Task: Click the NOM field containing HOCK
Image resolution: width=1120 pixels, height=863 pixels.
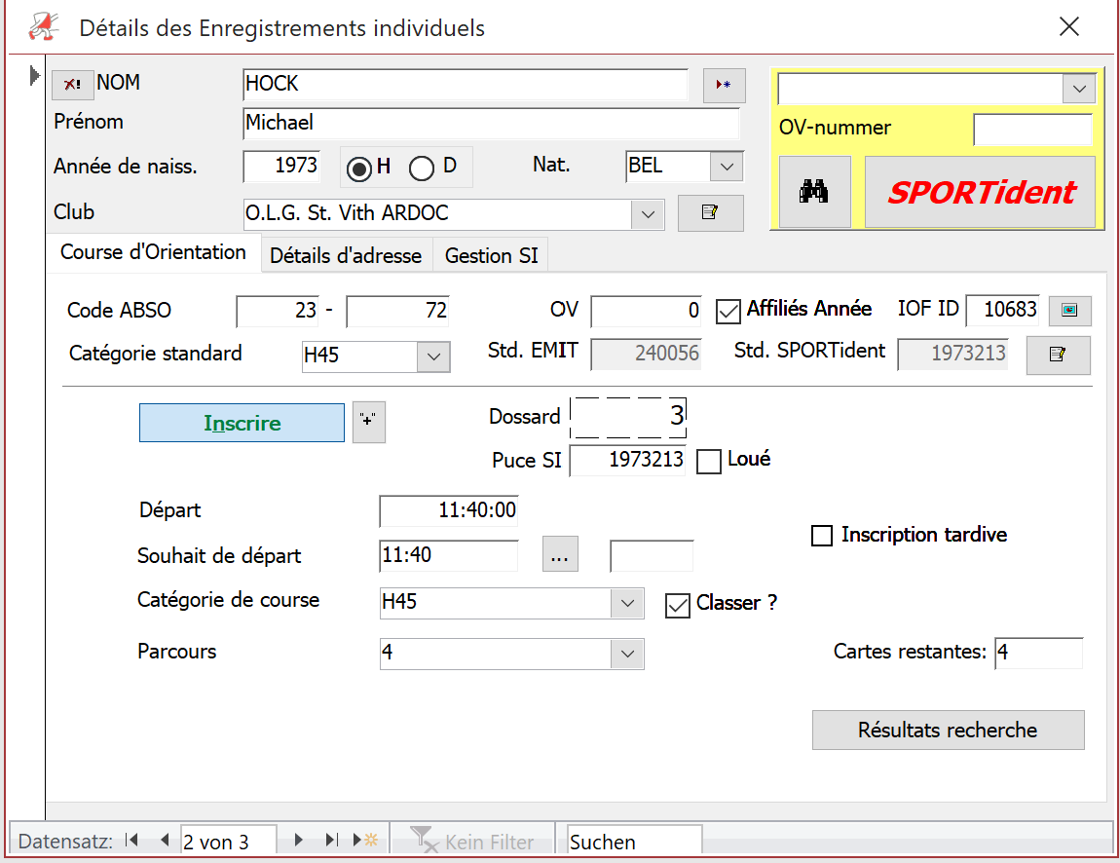Action: tap(466, 85)
